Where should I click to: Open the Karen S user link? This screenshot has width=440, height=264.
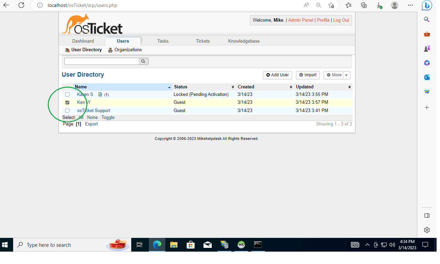click(x=85, y=94)
